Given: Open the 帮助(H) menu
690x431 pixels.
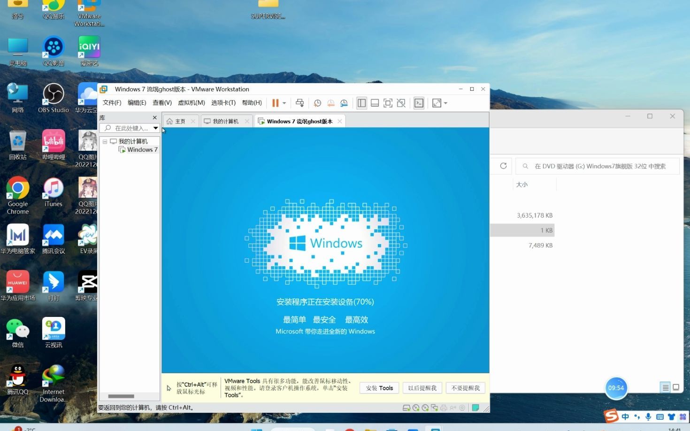Looking at the screenshot, I should click(x=252, y=103).
